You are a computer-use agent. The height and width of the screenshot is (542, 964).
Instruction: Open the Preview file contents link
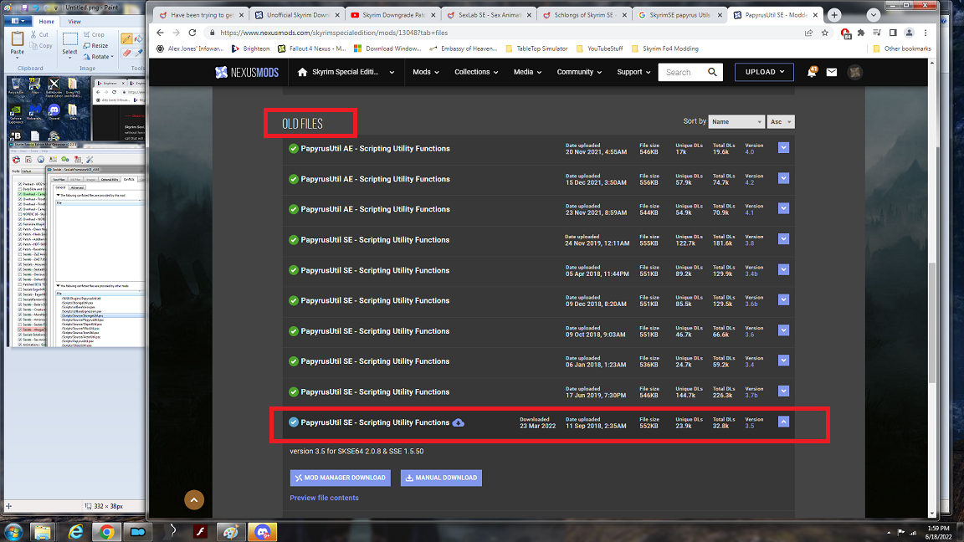coord(324,498)
